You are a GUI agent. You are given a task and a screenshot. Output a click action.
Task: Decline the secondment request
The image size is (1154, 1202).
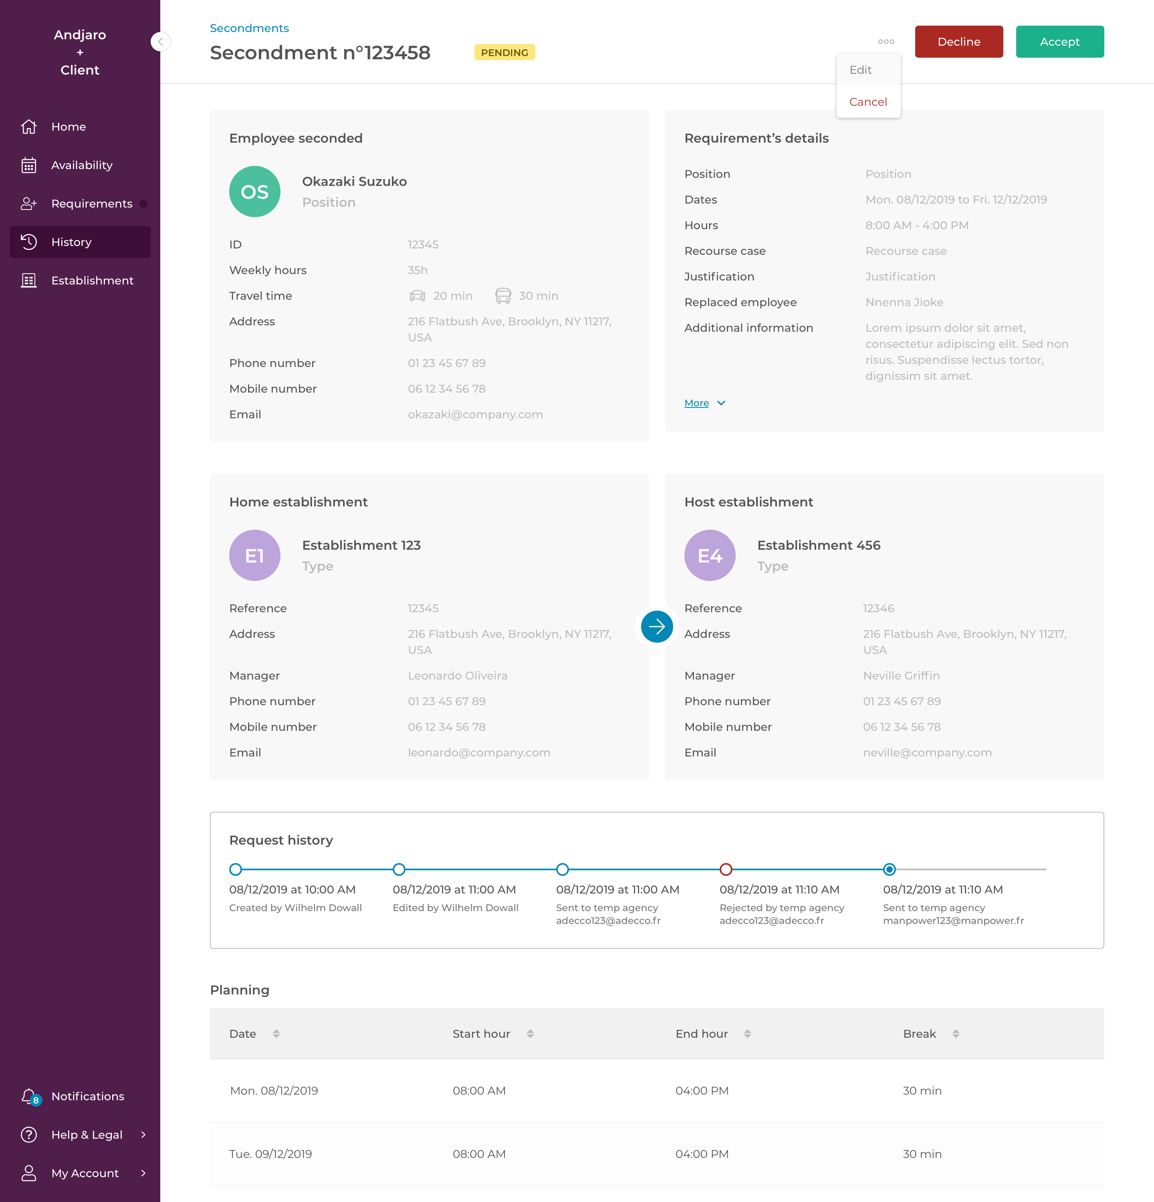click(959, 42)
